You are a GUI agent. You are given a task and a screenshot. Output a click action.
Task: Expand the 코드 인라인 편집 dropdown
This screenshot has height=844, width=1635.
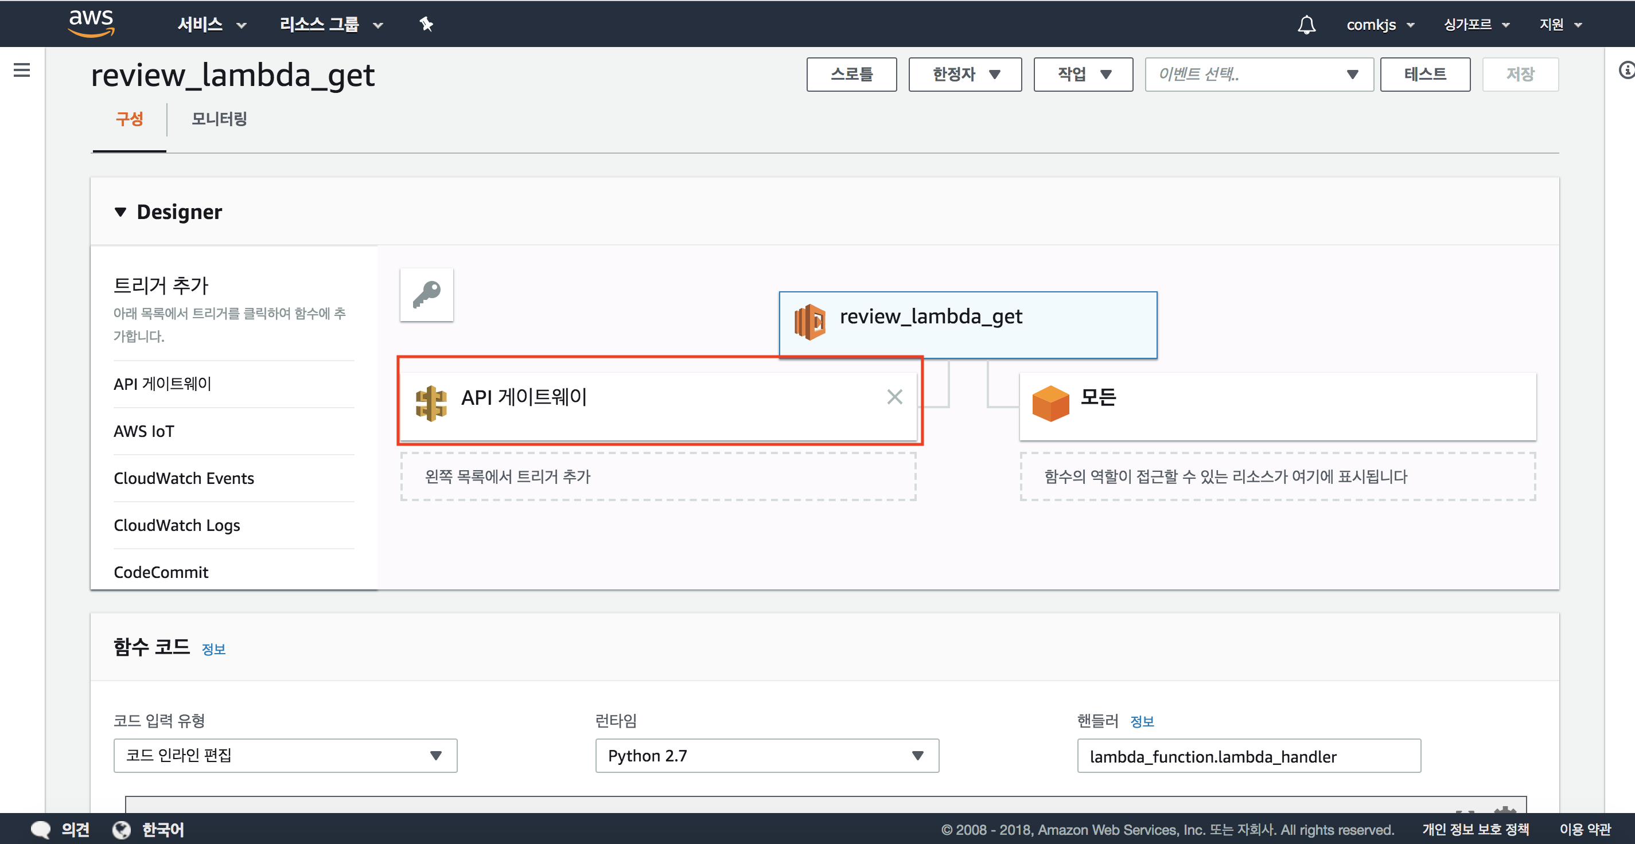click(285, 755)
